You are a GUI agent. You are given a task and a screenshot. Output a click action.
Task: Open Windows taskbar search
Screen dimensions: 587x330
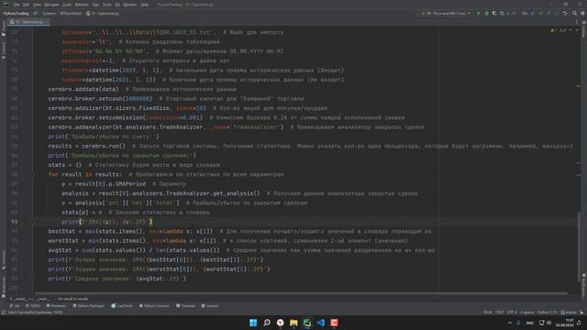[267, 323]
